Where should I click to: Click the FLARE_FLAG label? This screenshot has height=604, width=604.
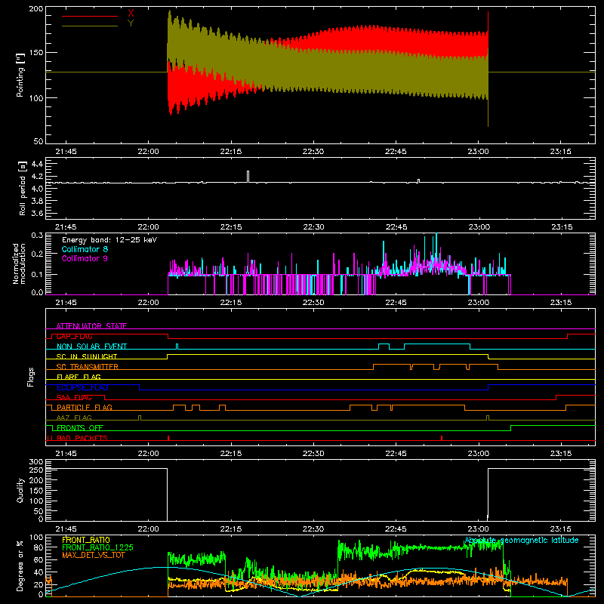tap(79, 377)
